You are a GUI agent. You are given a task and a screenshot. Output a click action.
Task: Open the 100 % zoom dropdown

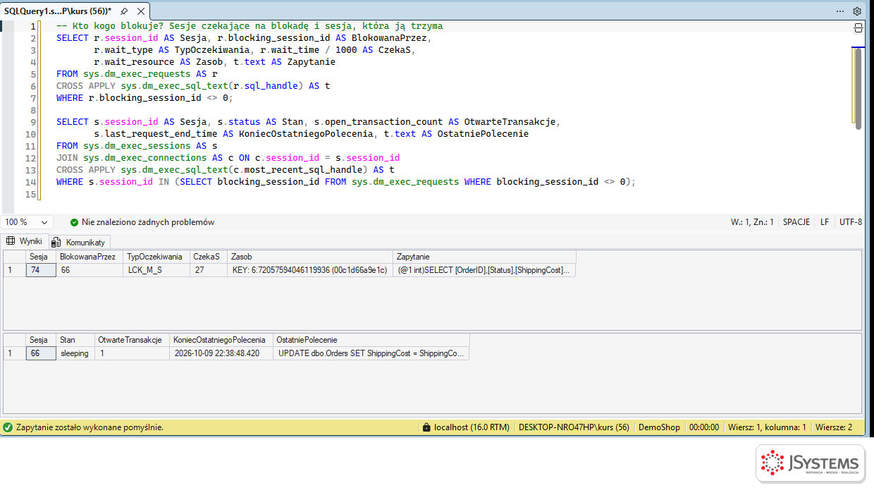click(27, 222)
